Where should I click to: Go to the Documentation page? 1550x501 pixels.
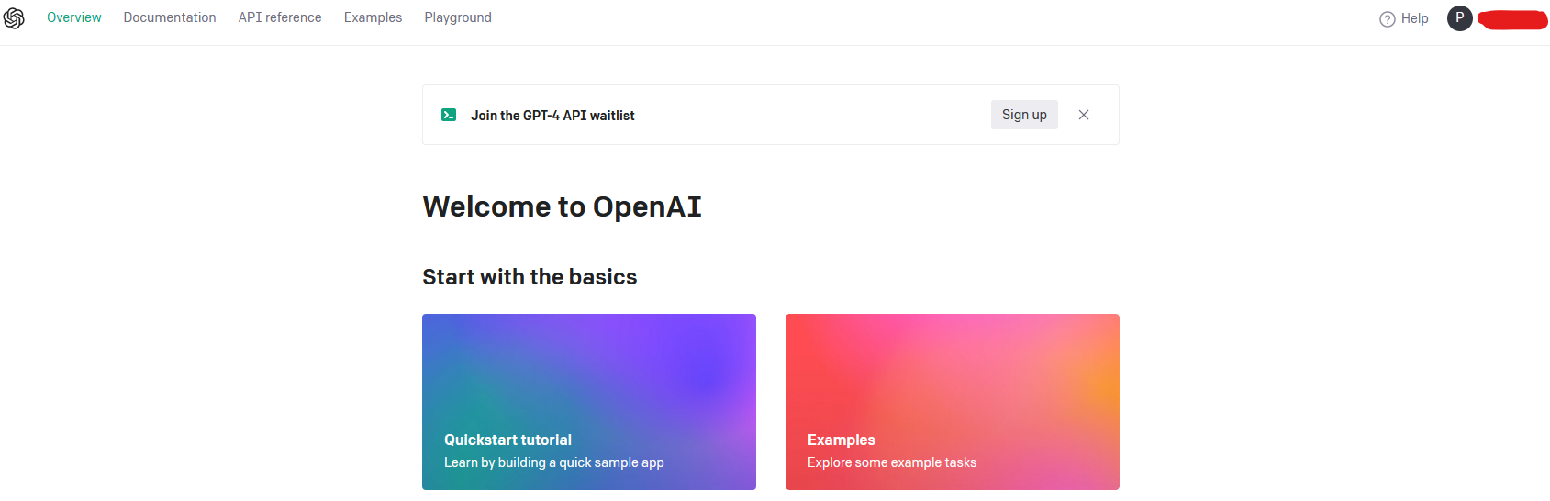tap(170, 17)
